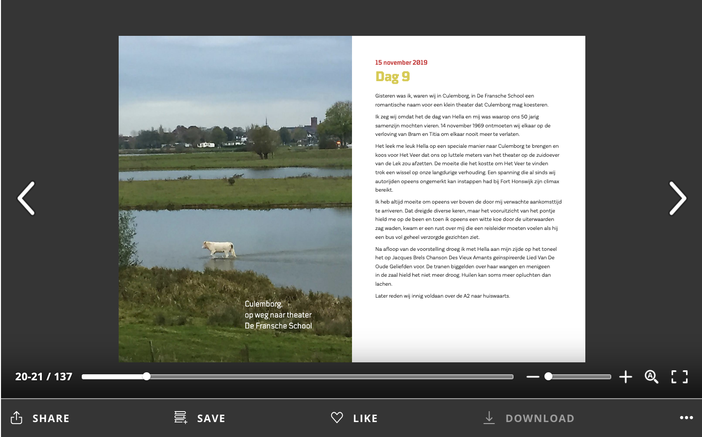Enter fullscreen viewing mode
702x437 pixels.
click(679, 377)
